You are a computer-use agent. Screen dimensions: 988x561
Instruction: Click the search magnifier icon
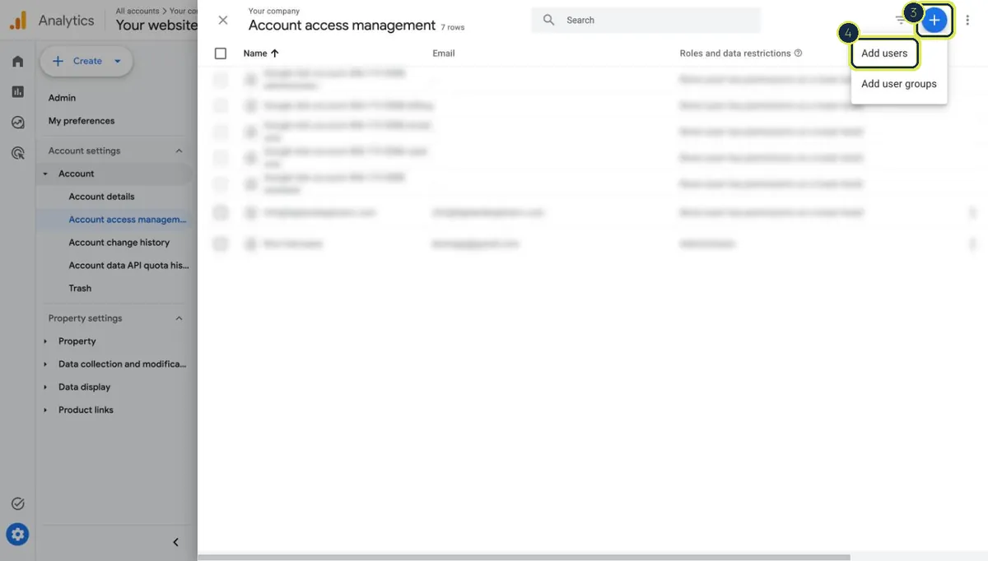(x=549, y=20)
